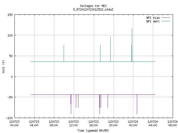Click the green spike peaking just below 100 V

[x=111, y=49]
